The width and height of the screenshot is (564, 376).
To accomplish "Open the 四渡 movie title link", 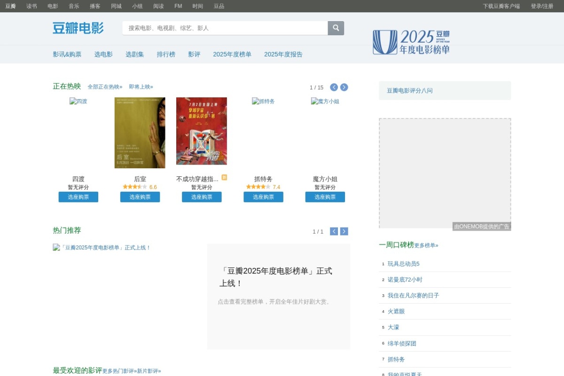I will coord(78,179).
